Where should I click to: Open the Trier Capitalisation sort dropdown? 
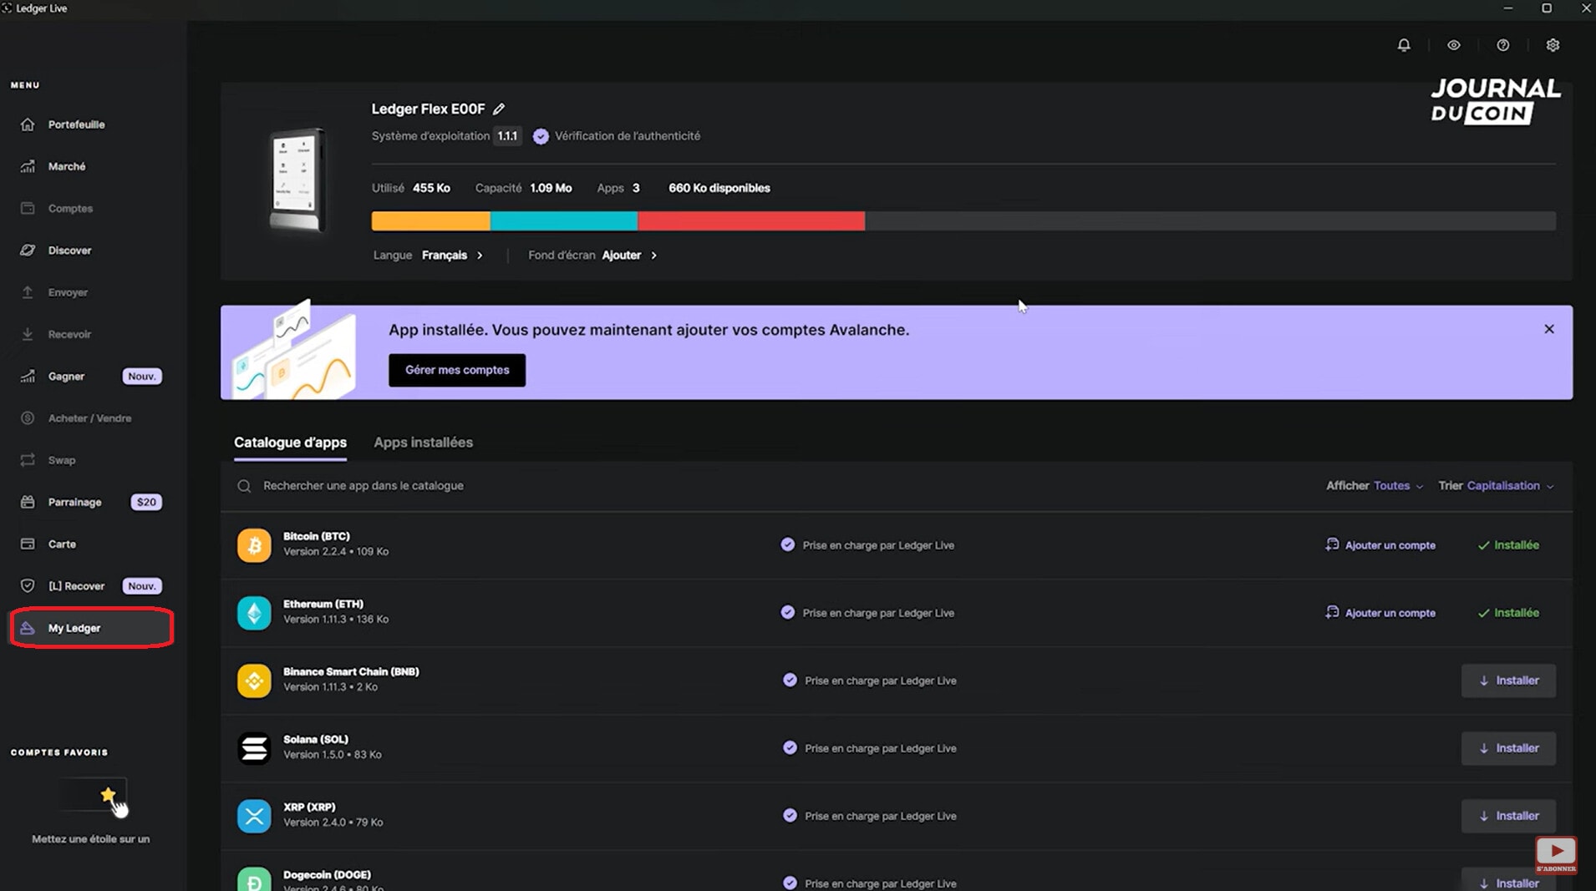(x=1509, y=486)
